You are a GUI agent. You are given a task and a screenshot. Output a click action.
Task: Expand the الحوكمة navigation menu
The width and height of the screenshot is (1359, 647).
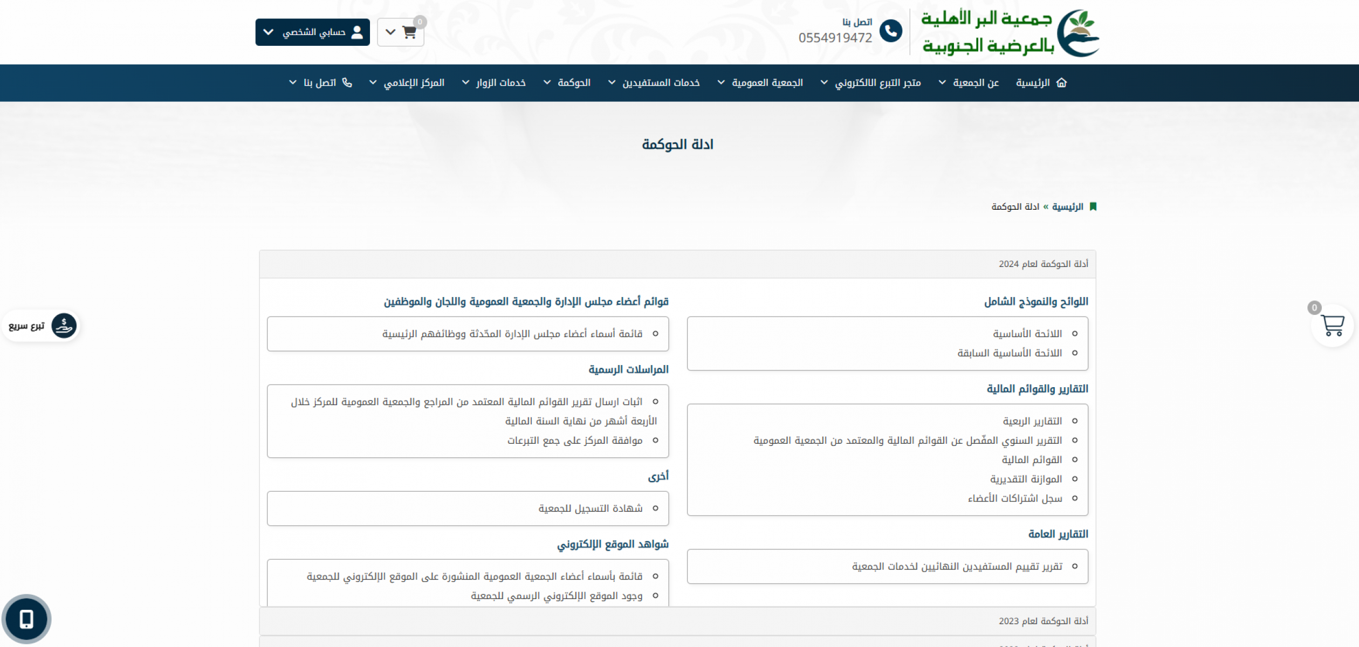(573, 82)
